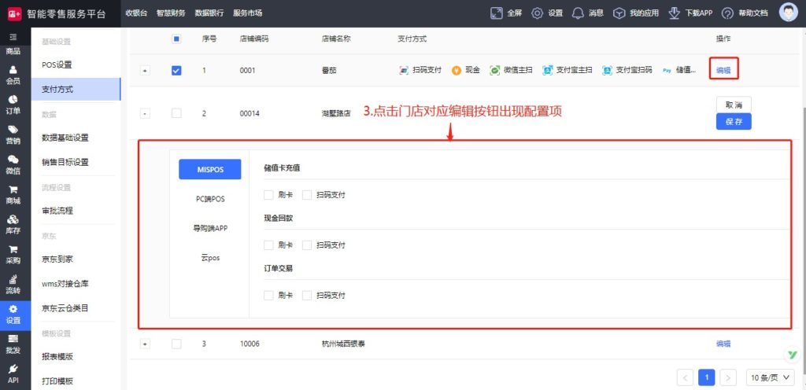
Task: Click the 支付宝扫码 payment icon
Action: coord(608,70)
